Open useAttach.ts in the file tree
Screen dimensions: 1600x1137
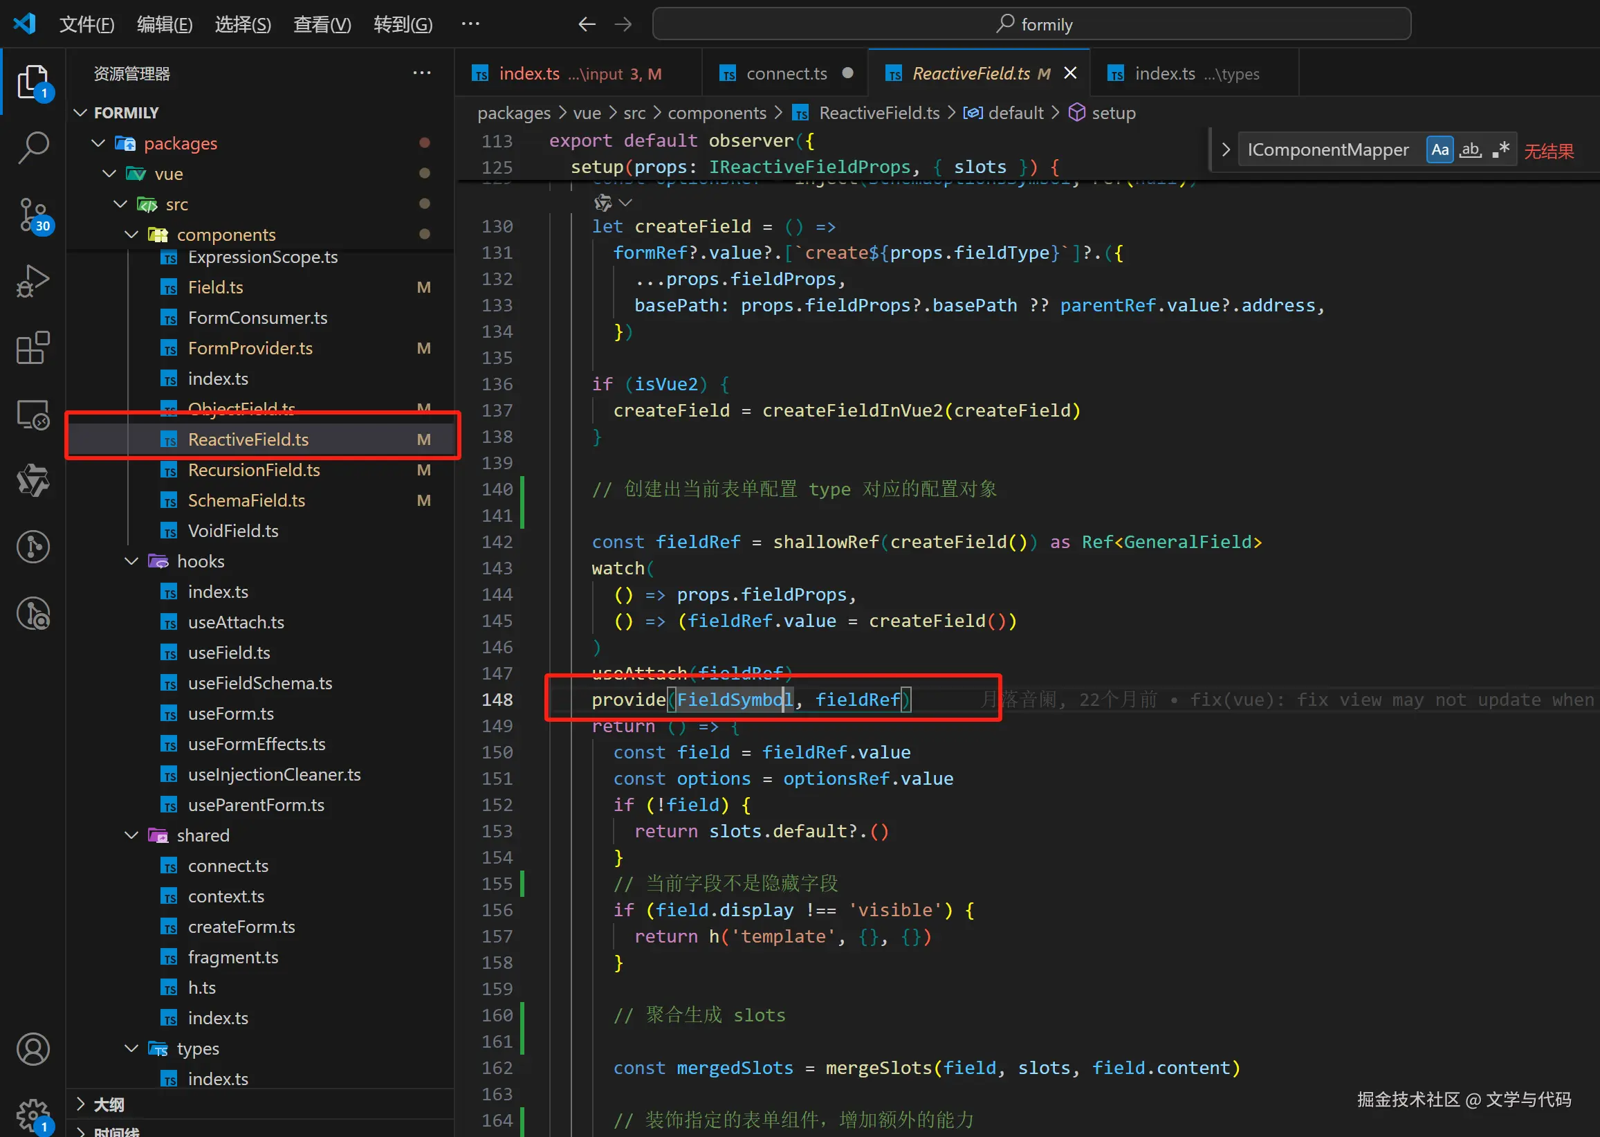[236, 622]
